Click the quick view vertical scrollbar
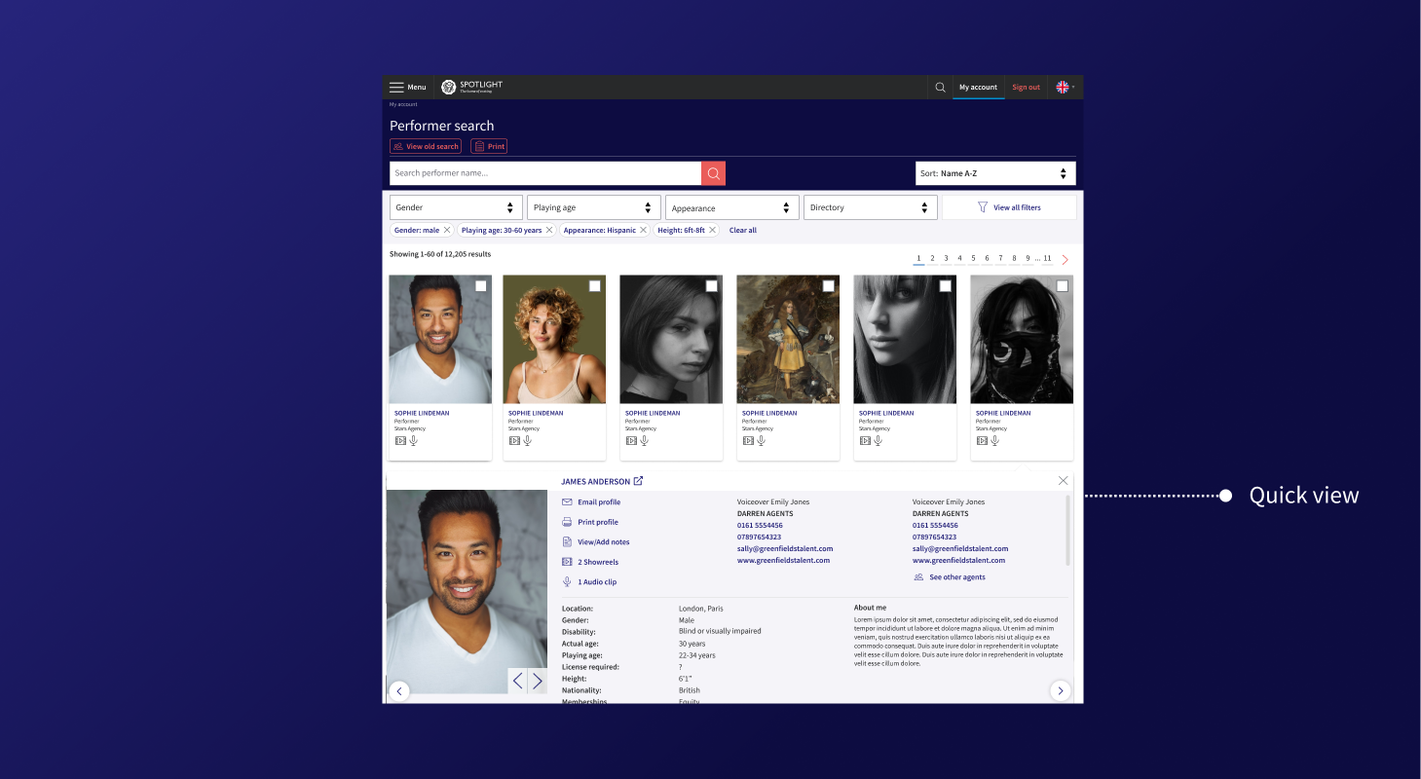Screen dimensions: 1421x779 pos(1067,531)
